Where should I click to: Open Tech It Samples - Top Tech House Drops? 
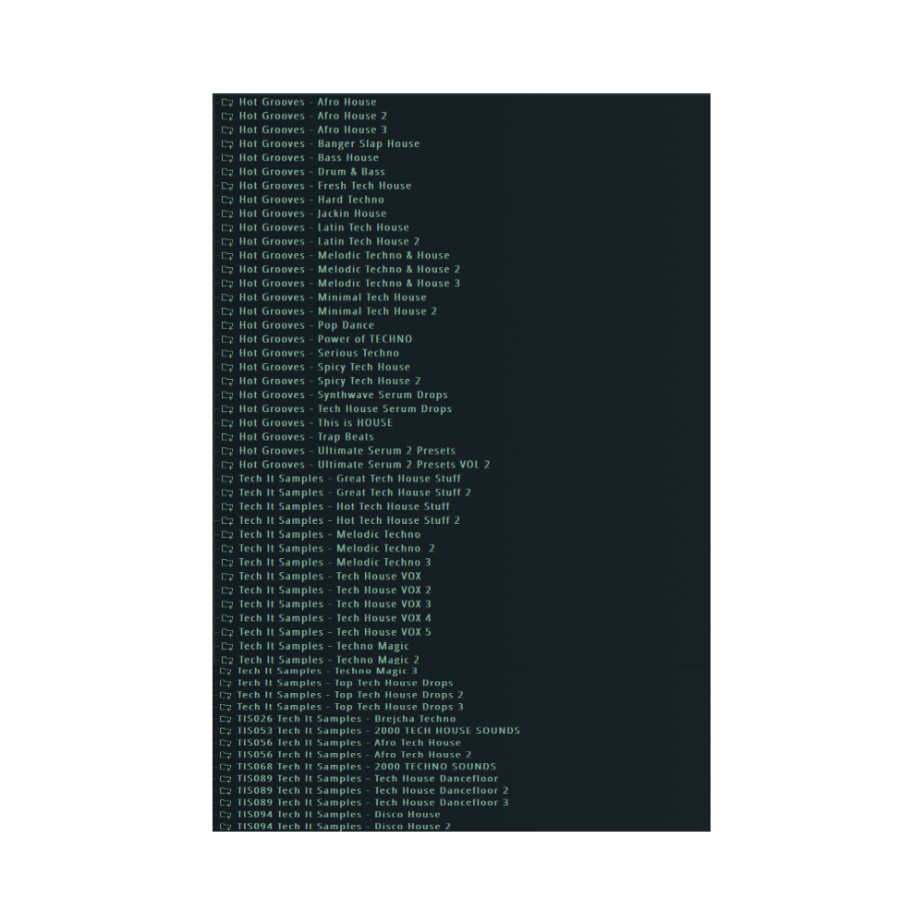345,683
